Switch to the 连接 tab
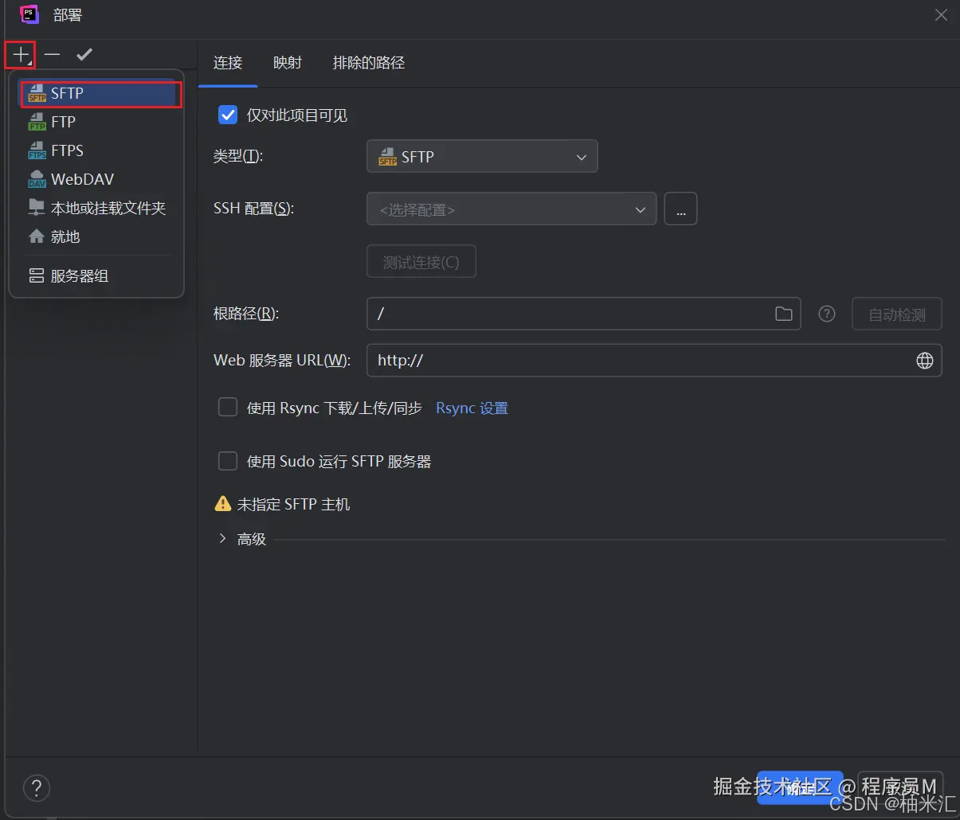This screenshot has height=820, width=960. pyautogui.click(x=228, y=63)
